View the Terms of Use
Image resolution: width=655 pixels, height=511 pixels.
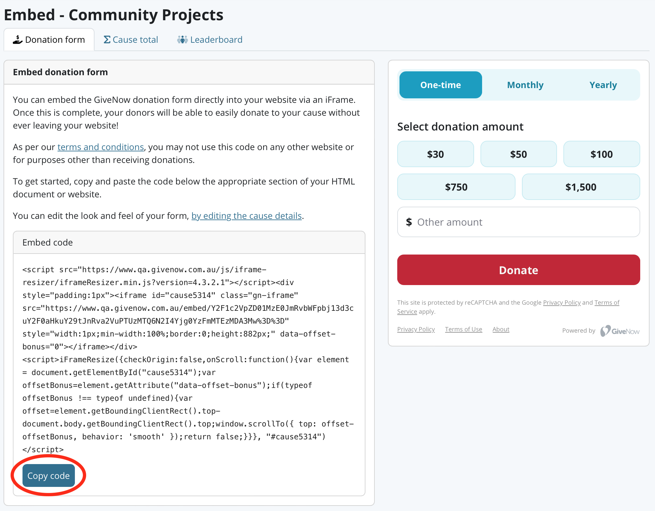(x=463, y=329)
